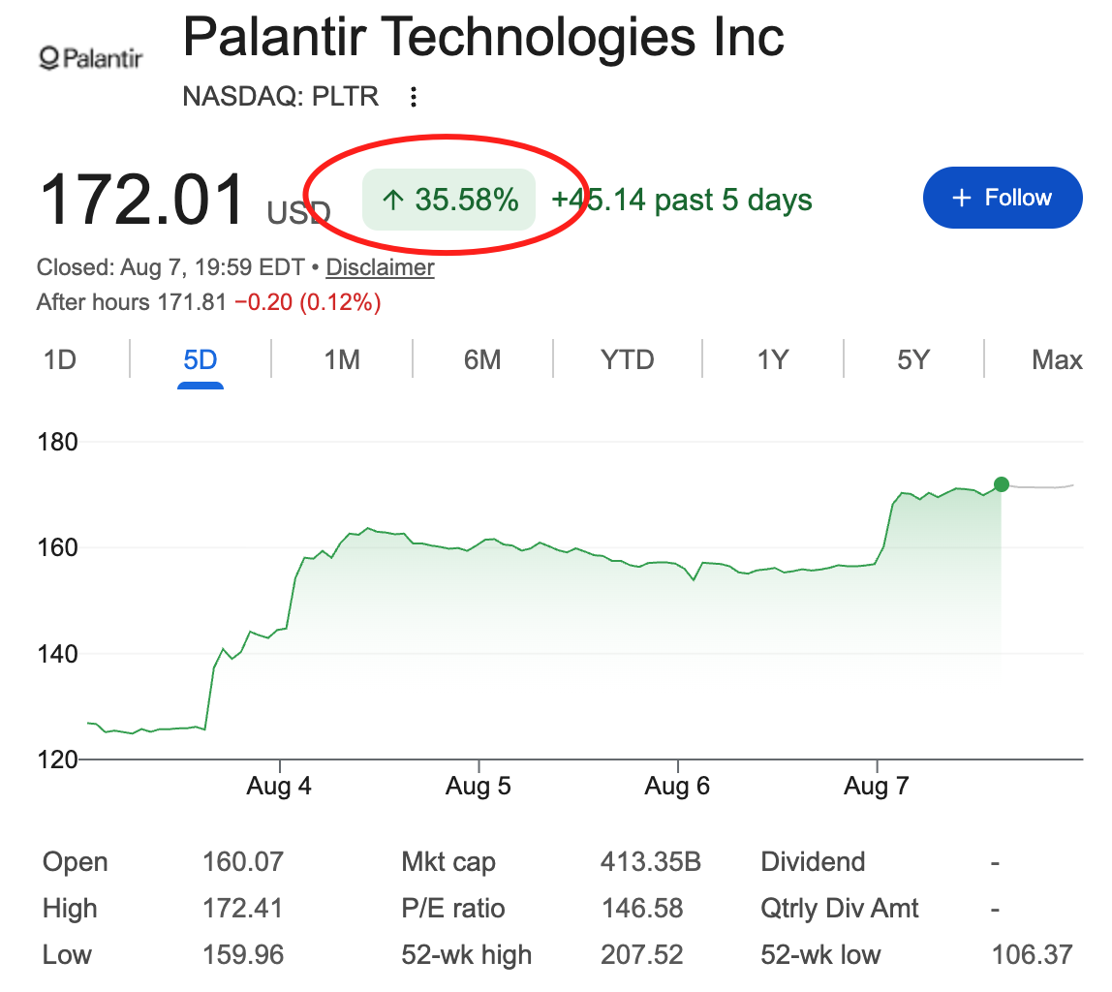1112x992 pixels.
Task: Click the P/E ratio label
Action: [x=453, y=909]
